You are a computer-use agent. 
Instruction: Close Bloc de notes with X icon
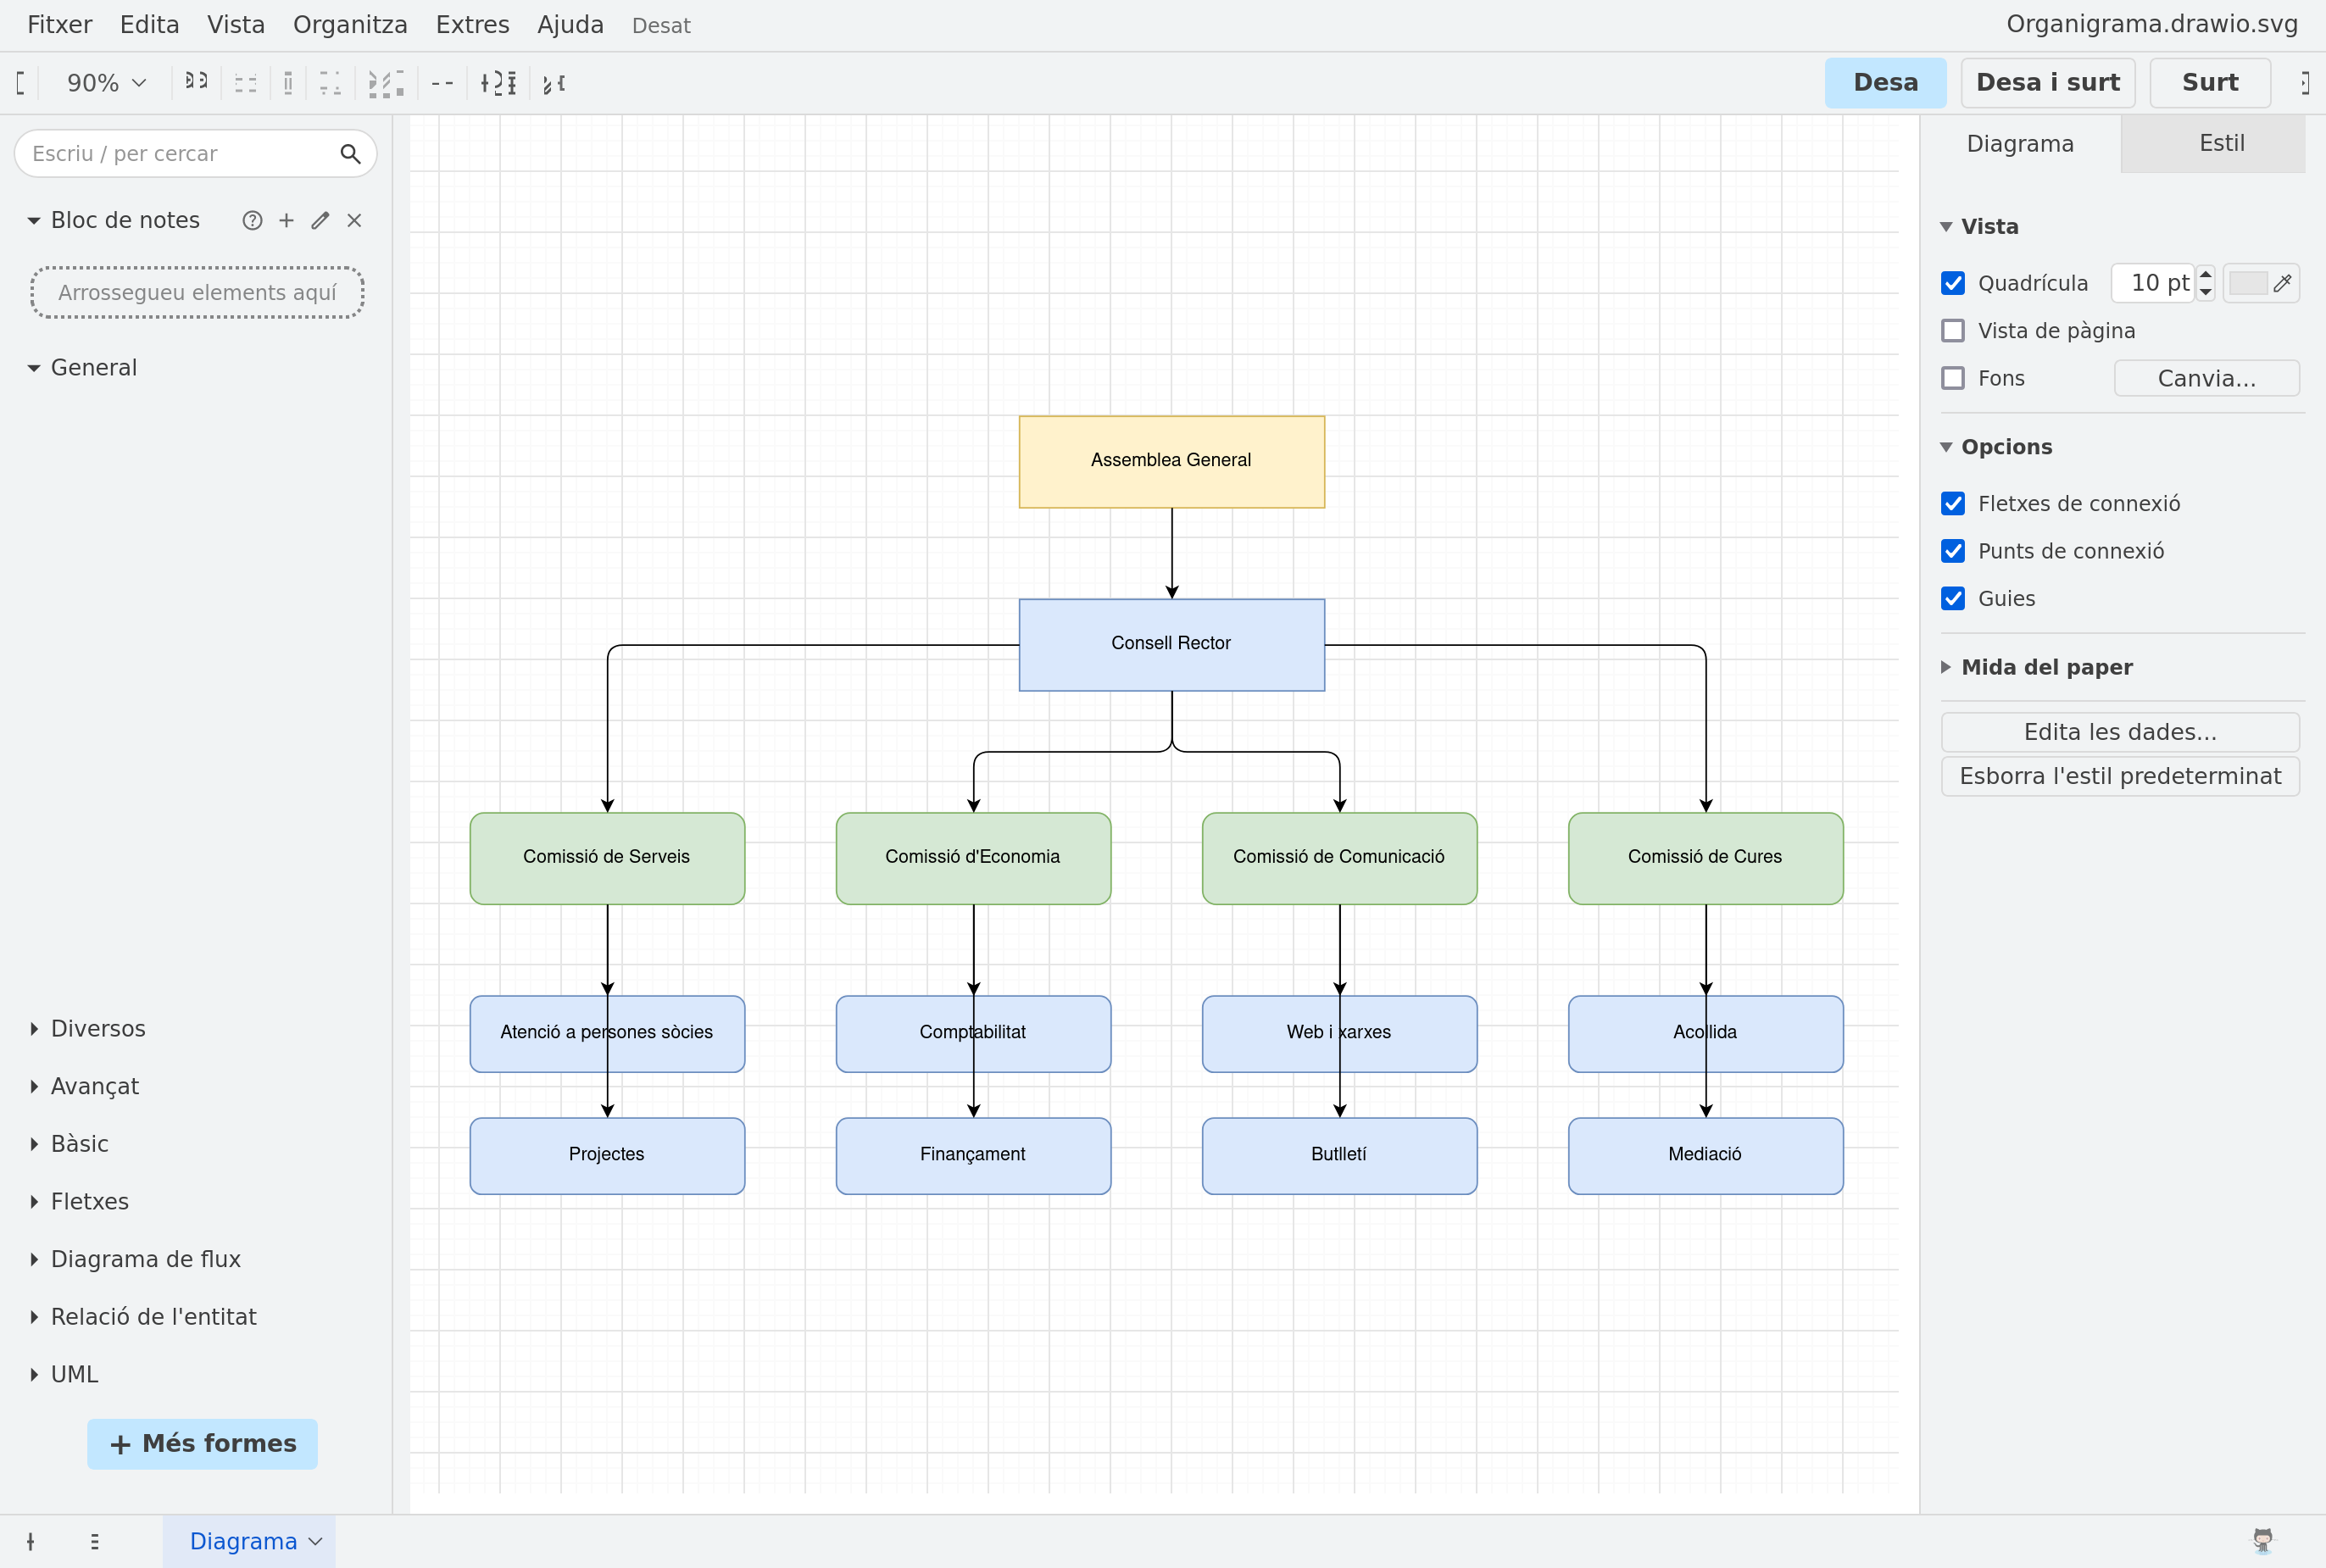(x=354, y=220)
